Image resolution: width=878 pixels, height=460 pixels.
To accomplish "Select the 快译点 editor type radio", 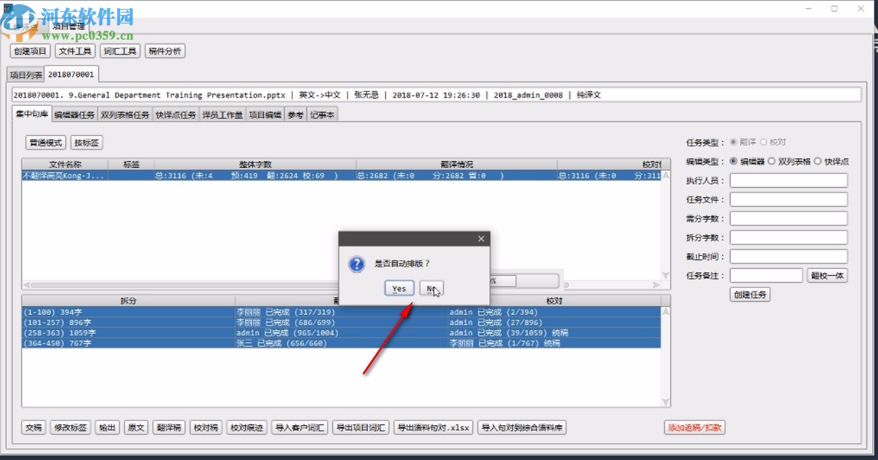I will click(818, 162).
